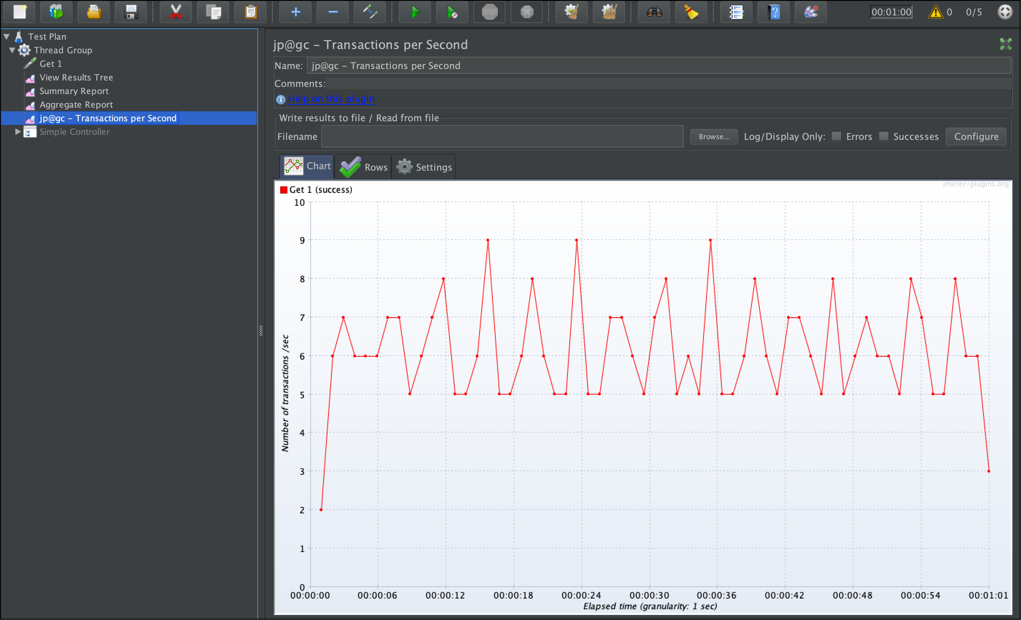Image resolution: width=1021 pixels, height=620 pixels.
Task: Click Start no pauses icon
Action: 452,12
